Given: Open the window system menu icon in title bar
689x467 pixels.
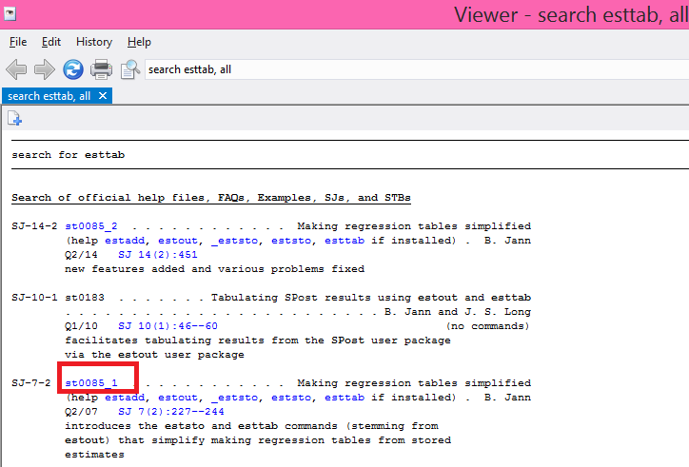Looking at the screenshot, I should point(10,13).
